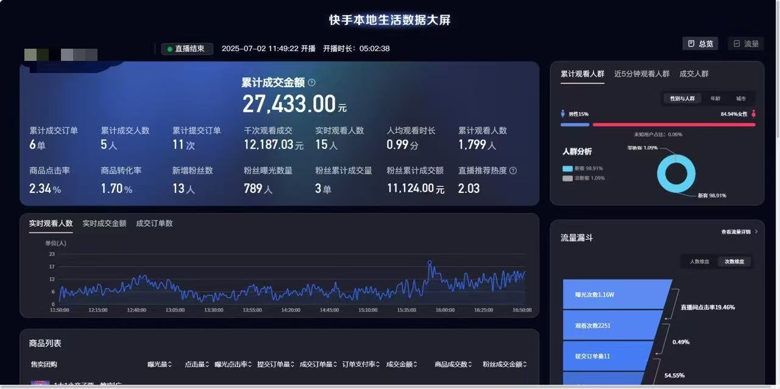Sort product list by 成交金额 arrows
Viewport: 780px width, 389px height.
pos(416,365)
